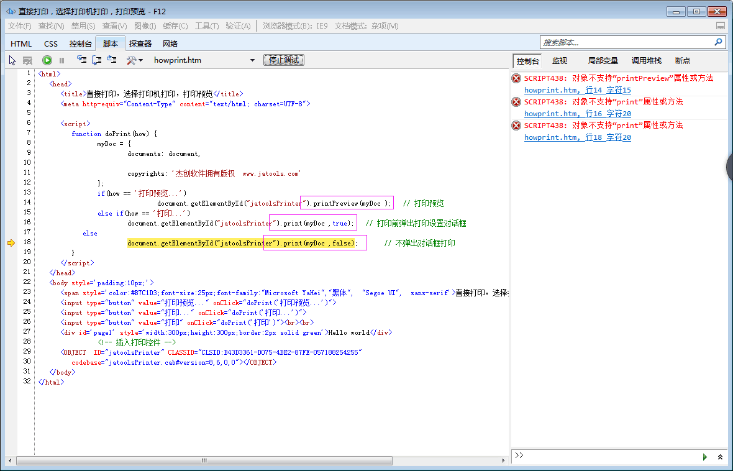This screenshot has height=471, width=733.
Task: Click the '// 打印预览' comment
Action: click(424, 203)
